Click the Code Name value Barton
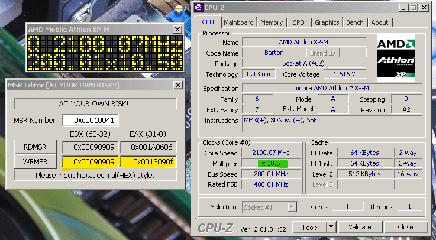This screenshot has height=240, width=436. click(x=274, y=53)
